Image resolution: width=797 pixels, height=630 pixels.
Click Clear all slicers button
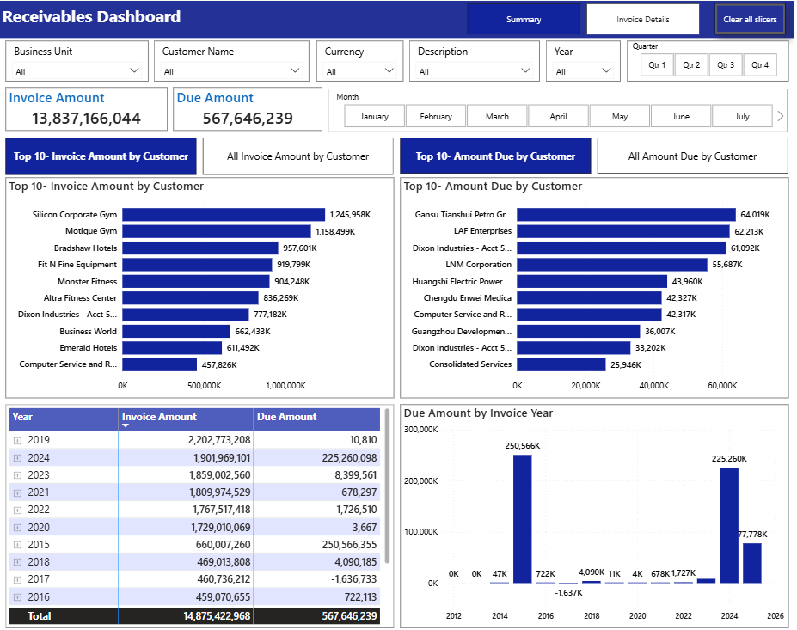(x=750, y=19)
